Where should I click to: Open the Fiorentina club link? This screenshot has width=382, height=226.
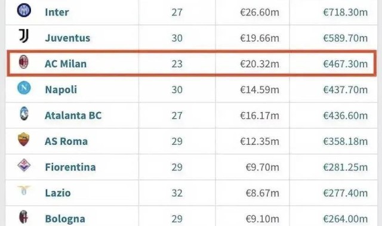(70, 167)
